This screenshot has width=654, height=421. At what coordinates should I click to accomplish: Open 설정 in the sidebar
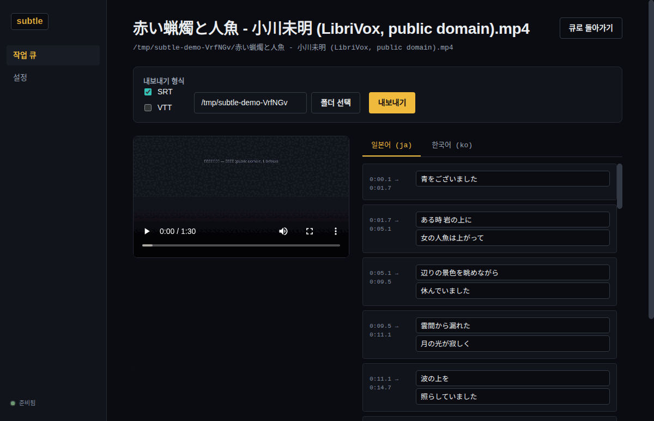[x=53, y=77]
